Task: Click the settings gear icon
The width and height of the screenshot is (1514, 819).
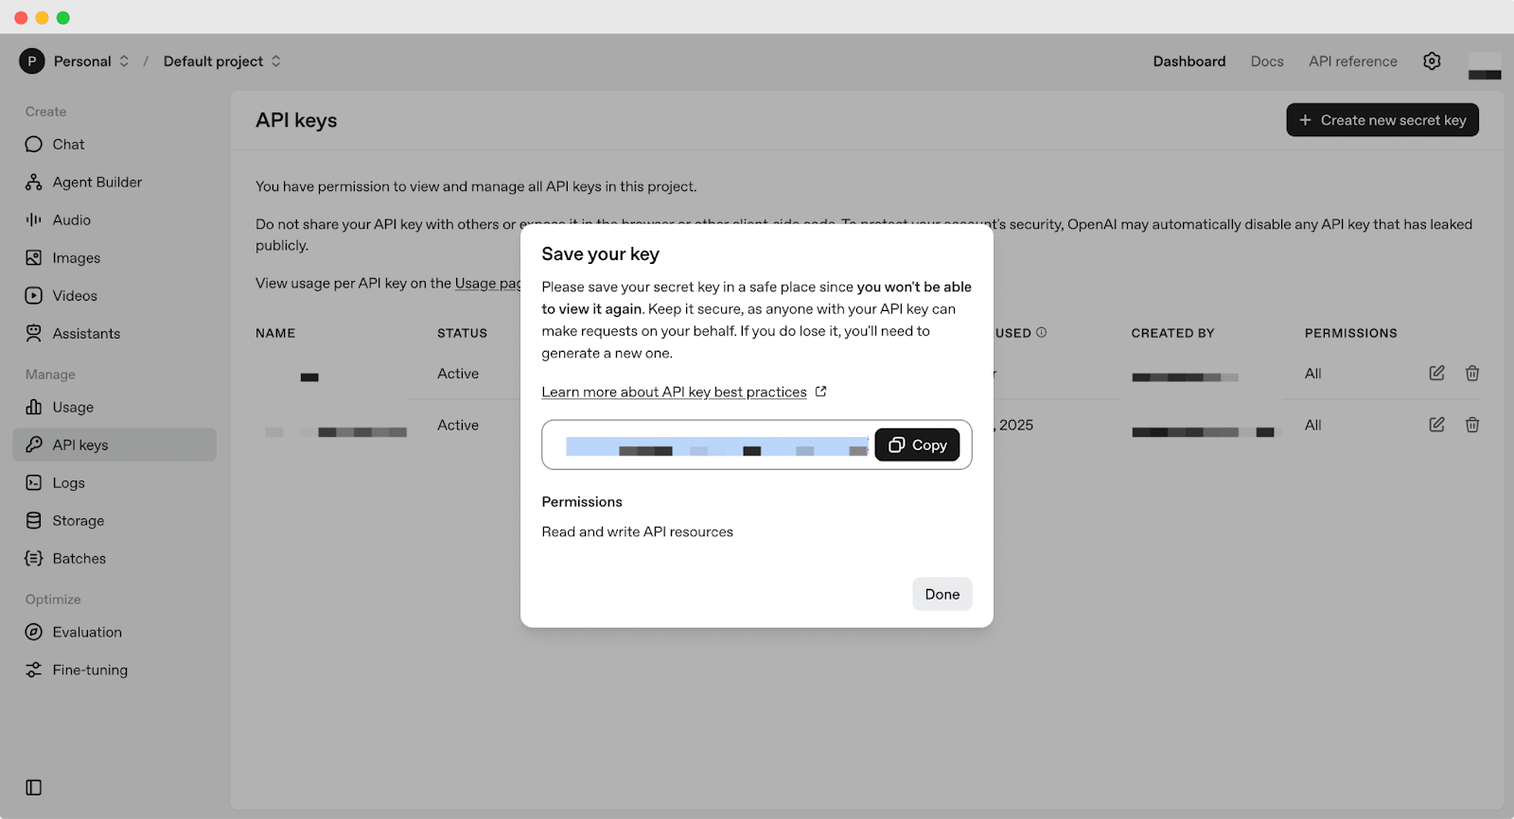Action: (1432, 61)
